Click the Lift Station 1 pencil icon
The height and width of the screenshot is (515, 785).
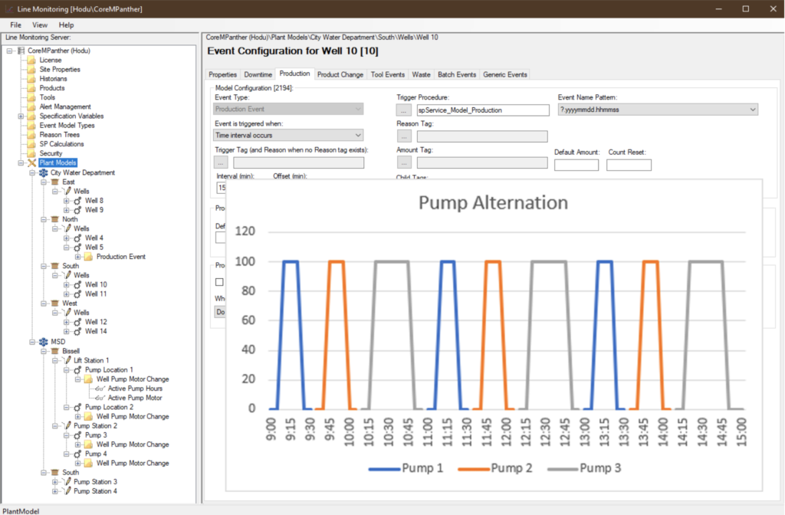pos(67,360)
